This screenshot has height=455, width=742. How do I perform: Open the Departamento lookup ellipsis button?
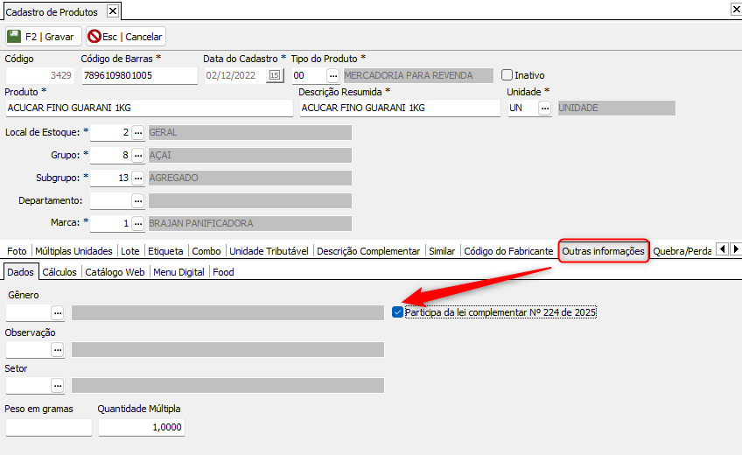click(x=137, y=200)
